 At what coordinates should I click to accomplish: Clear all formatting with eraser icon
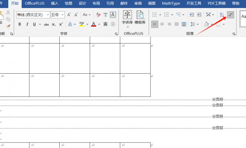tap(98, 15)
